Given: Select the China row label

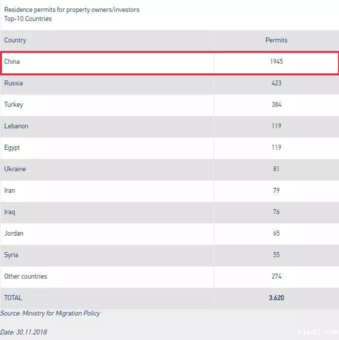Looking at the screenshot, I should [x=12, y=62].
